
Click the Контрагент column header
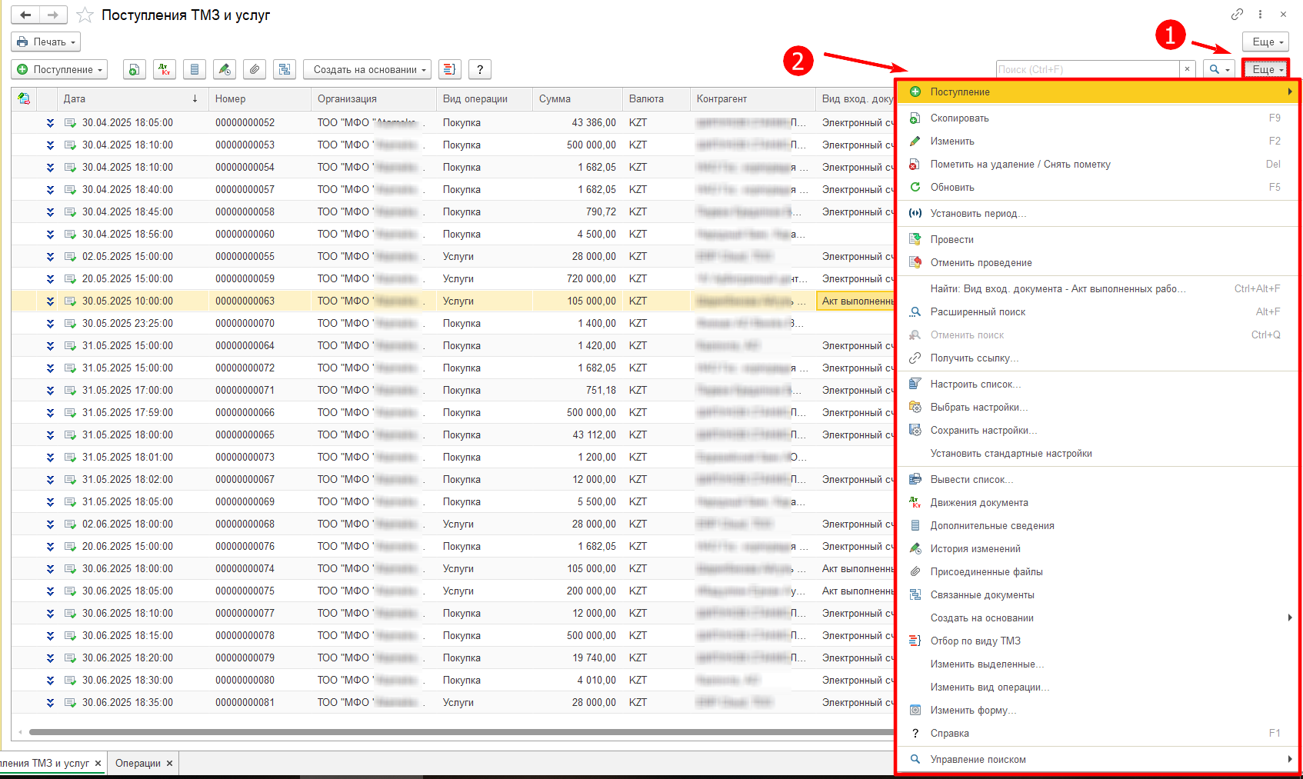point(752,98)
